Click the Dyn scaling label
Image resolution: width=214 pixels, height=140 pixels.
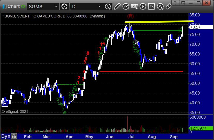pyautogui.click(x=6, y=136)
